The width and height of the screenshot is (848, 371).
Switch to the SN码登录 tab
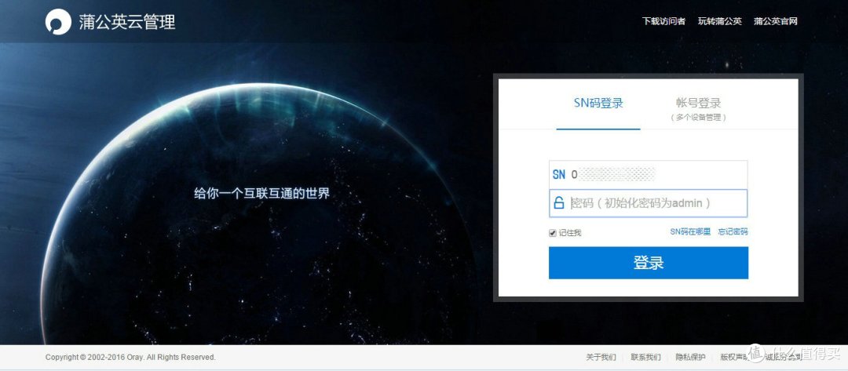pyautogui.click(x=598, y=104)
